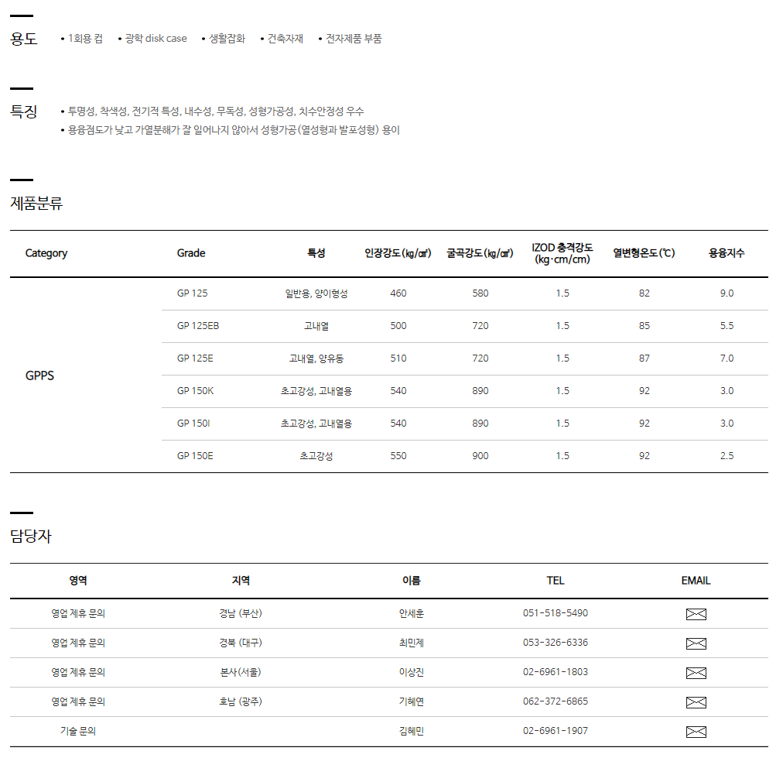The height and width of the screenshot is (758, 783).
Task: Click the 특징 section heading
Action: (23, 111)
